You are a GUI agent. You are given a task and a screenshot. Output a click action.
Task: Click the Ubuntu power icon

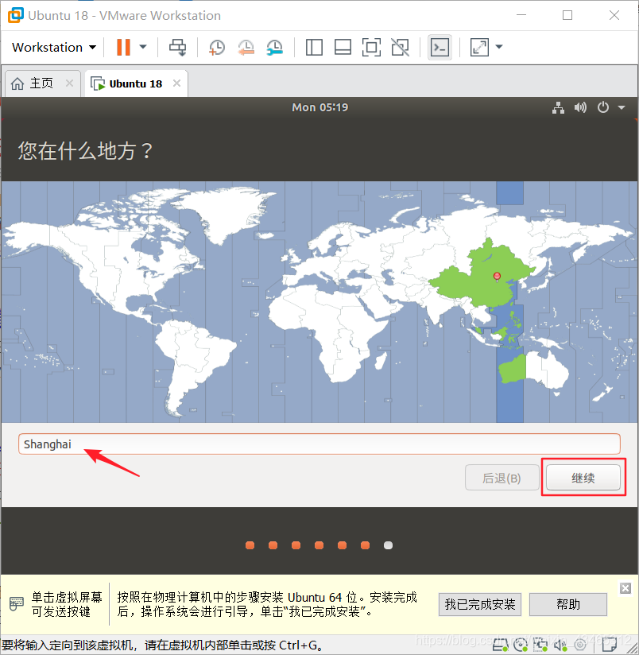pos(602,107)
